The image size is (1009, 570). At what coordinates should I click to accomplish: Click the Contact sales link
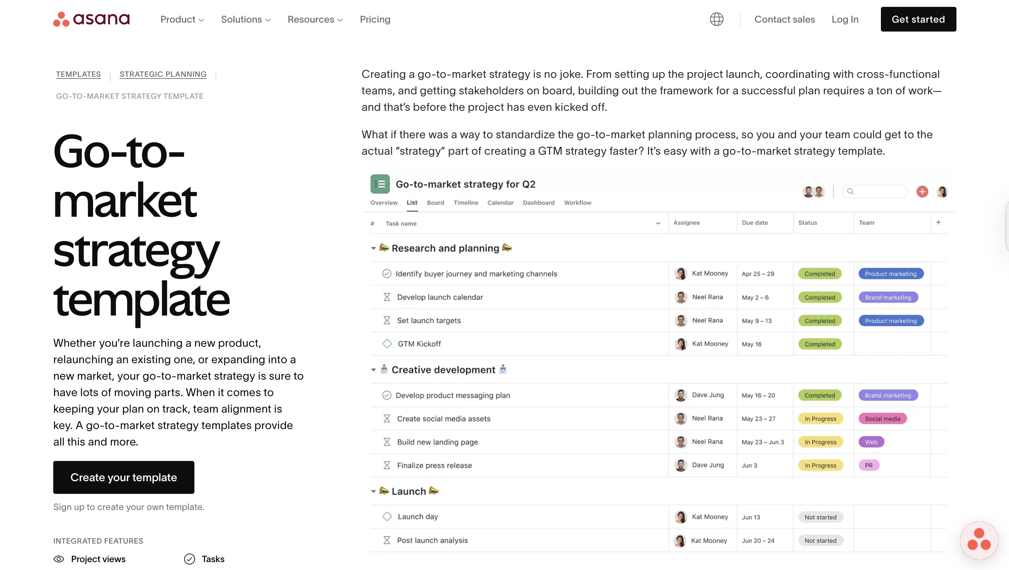coord(784,19)
